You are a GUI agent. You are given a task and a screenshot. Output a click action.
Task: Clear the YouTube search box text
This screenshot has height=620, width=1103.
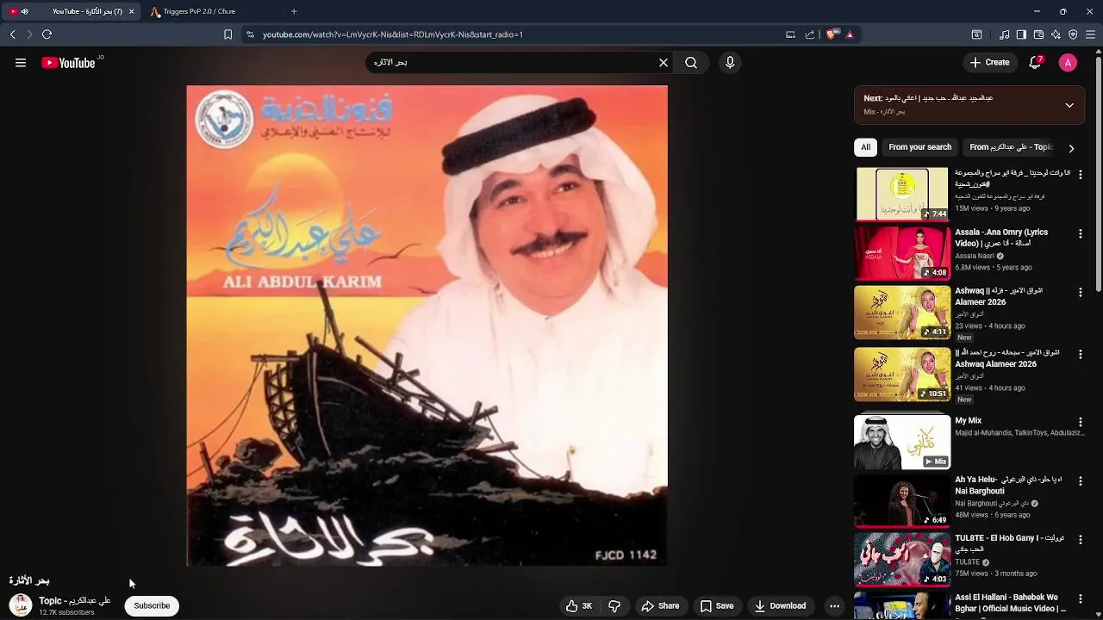coord(664,63)
